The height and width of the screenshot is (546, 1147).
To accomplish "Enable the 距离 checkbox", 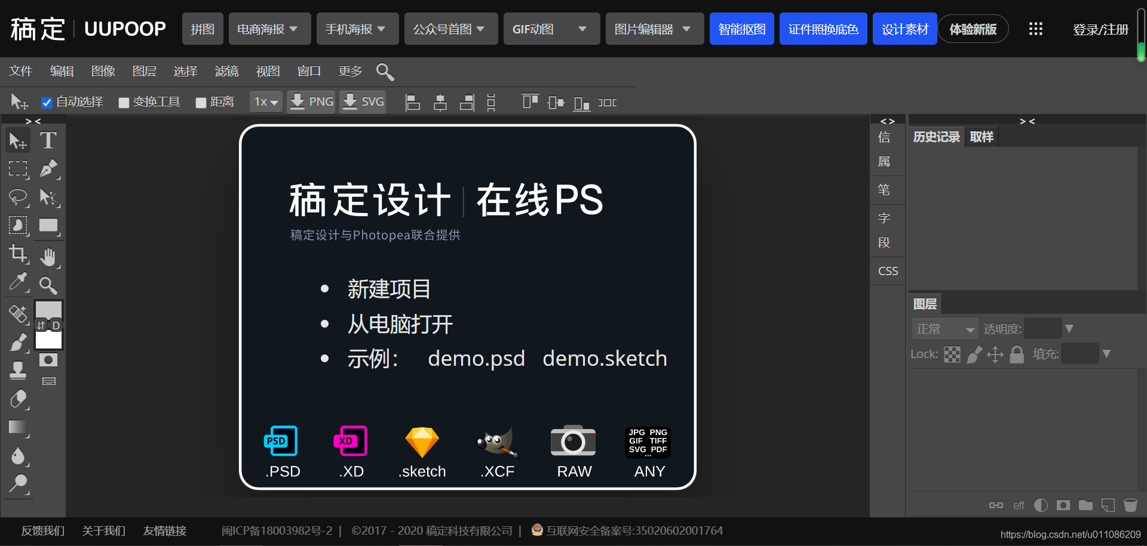I will 201,103.
